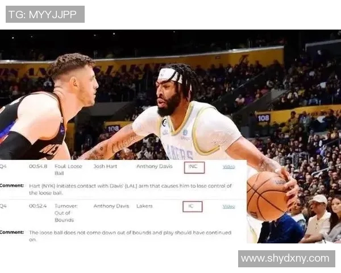Select Anthony Davis in the turnover row
Image resolution: width=341 pixels, height=273 pixels.
pos(111,206)
